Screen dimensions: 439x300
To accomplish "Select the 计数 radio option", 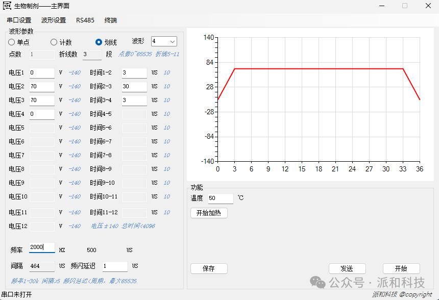I will (x=54, y=42).
